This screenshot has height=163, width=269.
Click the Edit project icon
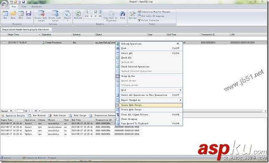[21, 15]
